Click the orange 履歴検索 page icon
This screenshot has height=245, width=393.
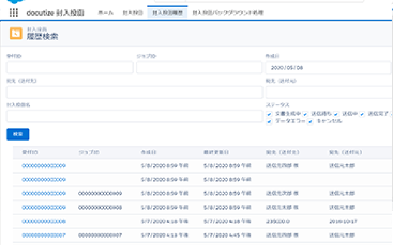click(16, 33)
